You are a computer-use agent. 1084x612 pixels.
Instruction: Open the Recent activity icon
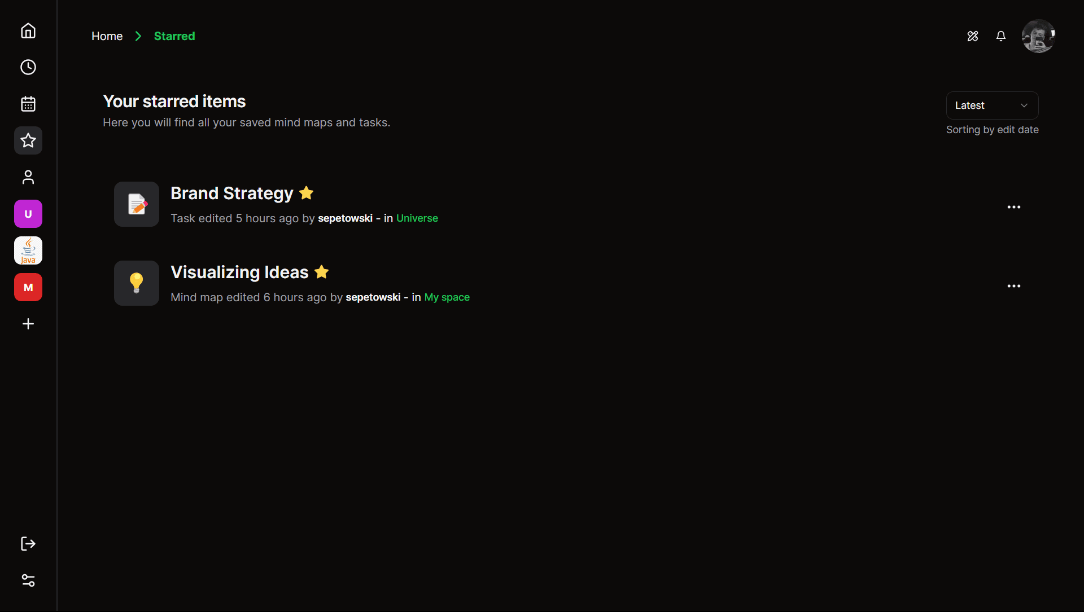28,67
